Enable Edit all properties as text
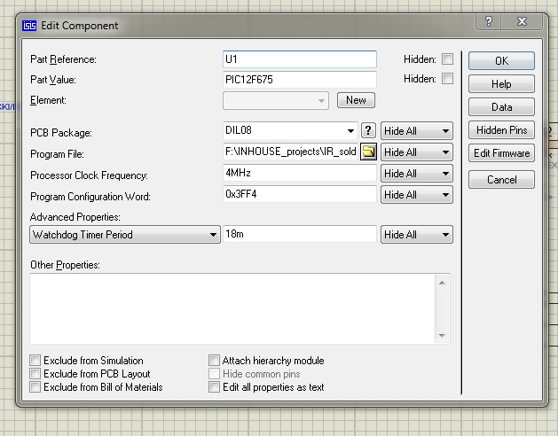This screenshot has height=436, width=558. click(214, 387)
